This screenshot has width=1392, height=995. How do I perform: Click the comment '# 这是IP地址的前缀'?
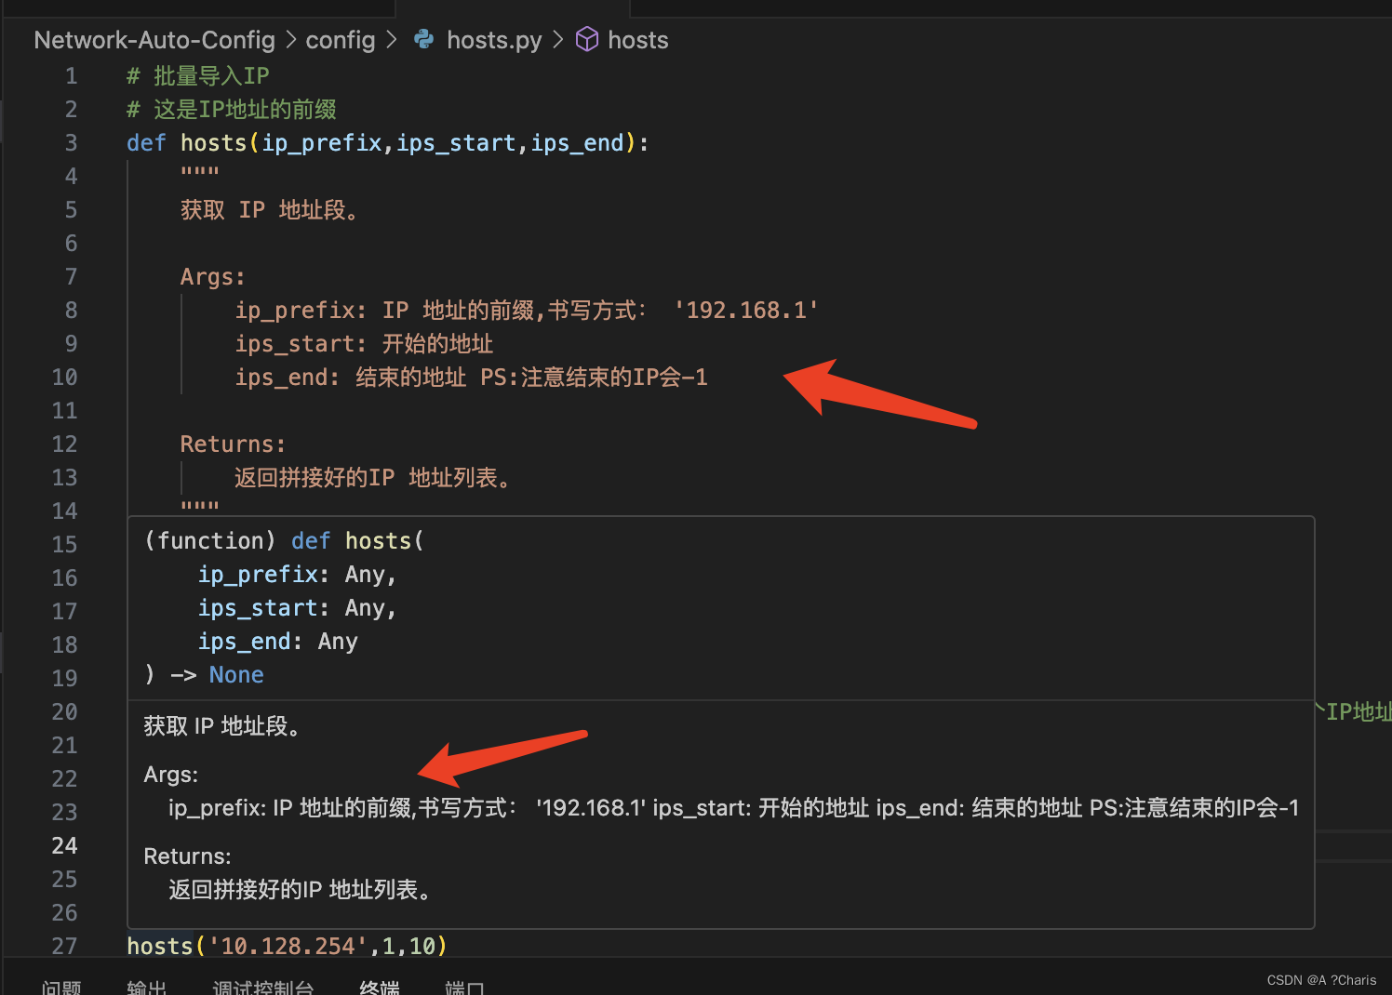232,110
